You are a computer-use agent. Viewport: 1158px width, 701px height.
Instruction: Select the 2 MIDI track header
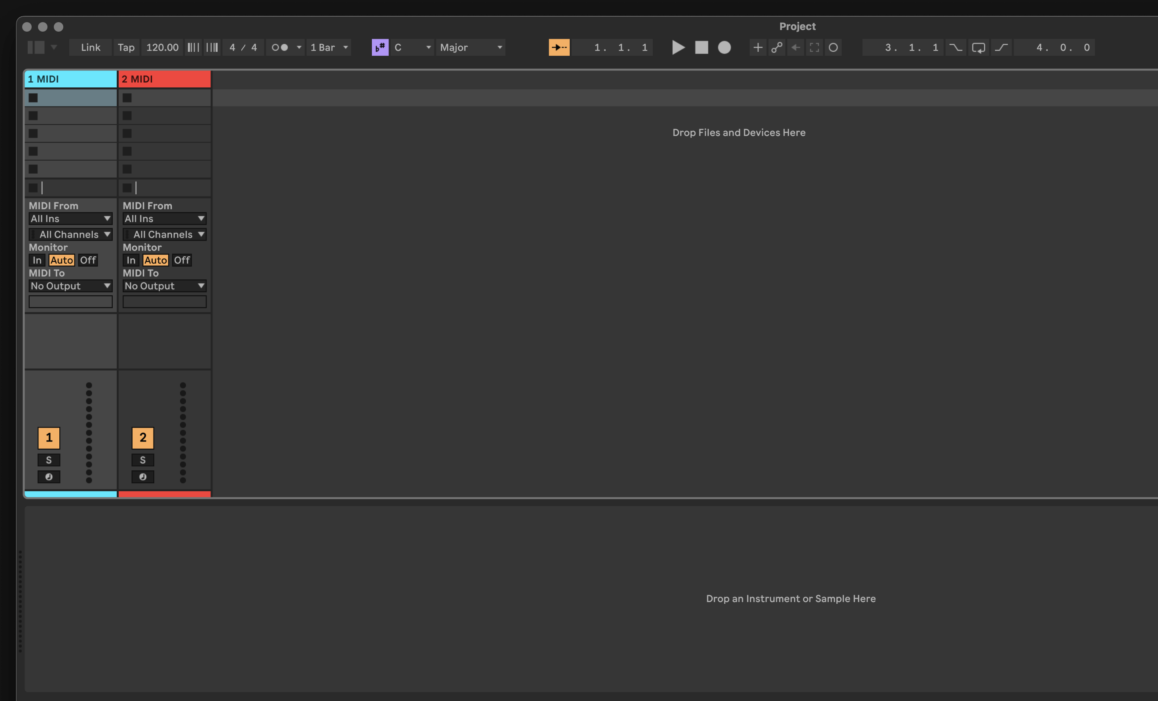pyautogui.click(x=165, y=79)
